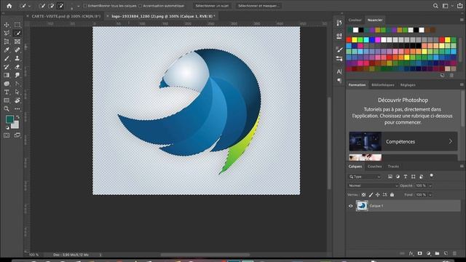Viewport: 466px width, 262px height.
Task: Select the Gradient tool
Action: [x=7, y=75]
